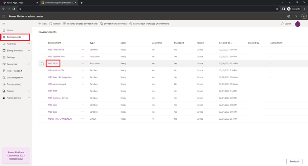Open MBS Sales + BC Integration environment

point(60,77)
